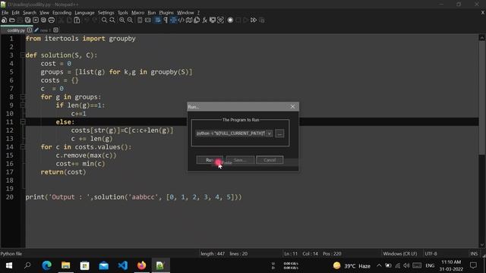Collapse the for c in costs.values fold

click(22, 147)
